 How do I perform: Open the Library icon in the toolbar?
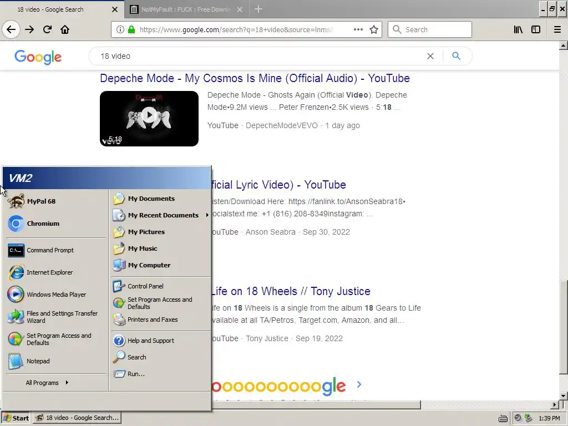point(518,29)
